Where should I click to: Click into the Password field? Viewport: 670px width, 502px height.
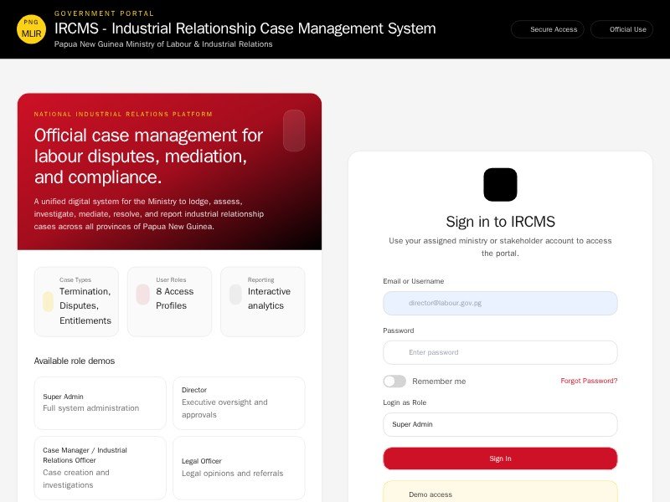pos(500,352)
